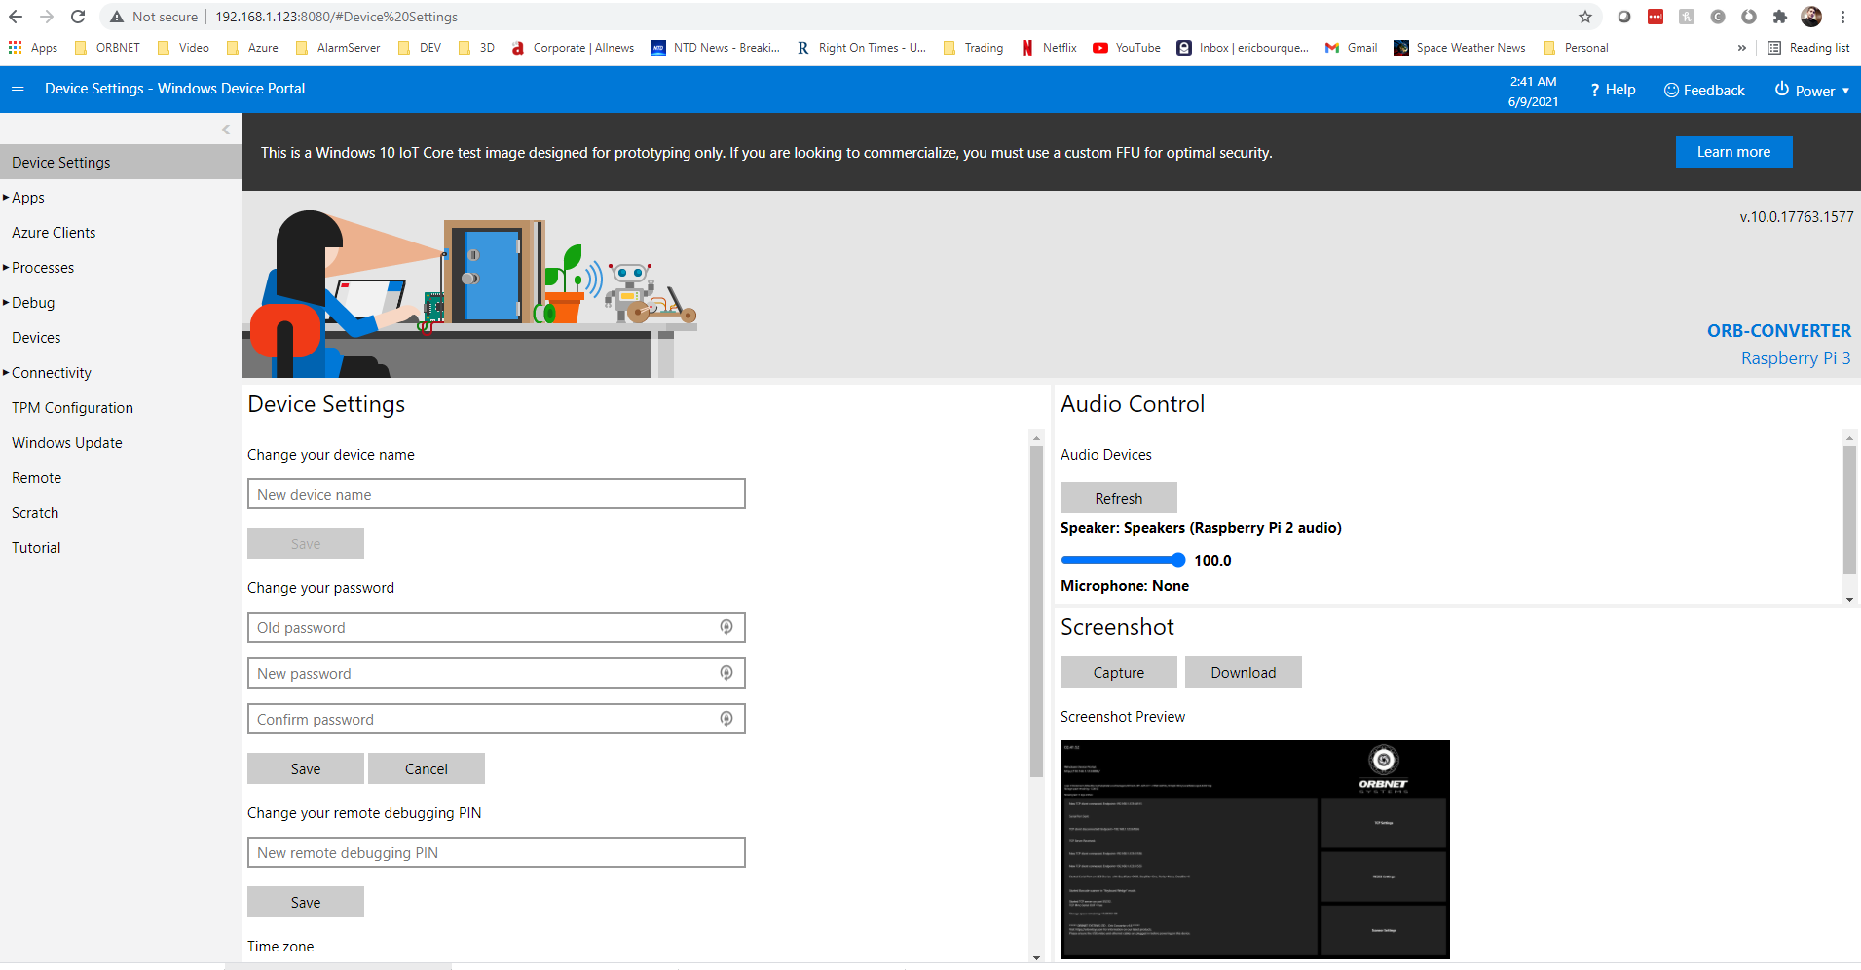Click the Learn more button
The image size is (1861, 970).
tap(1733, 152)
